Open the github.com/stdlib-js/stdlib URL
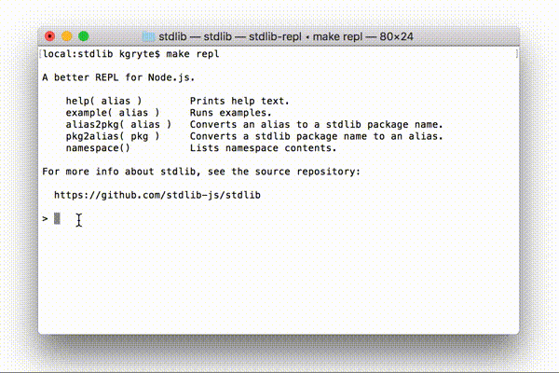The height and width of the screenshot is (373, 559). pos(157,195)
